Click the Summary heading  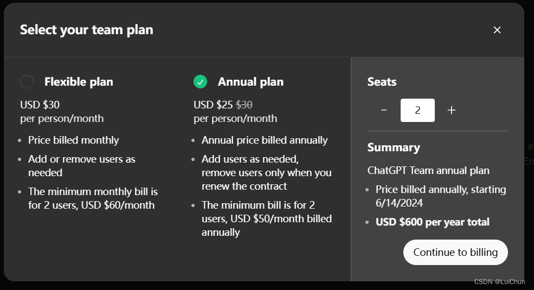394,147
